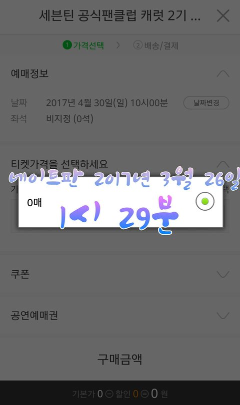Screen dimensions: 240x405
Task: Click the circled 2 step icon
Action: (x=138, y=45)
